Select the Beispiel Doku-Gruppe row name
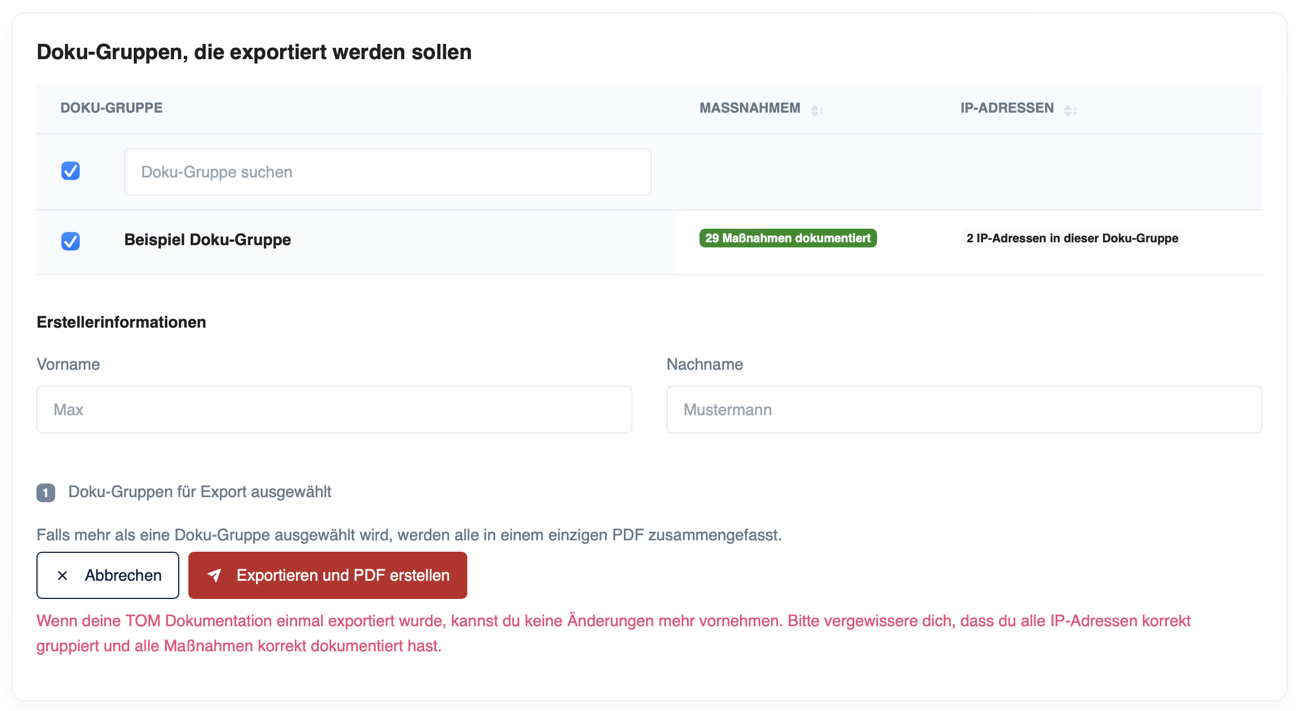Image resolution: width=1300 pixels, height=711 pixels. tap(208, 239)
